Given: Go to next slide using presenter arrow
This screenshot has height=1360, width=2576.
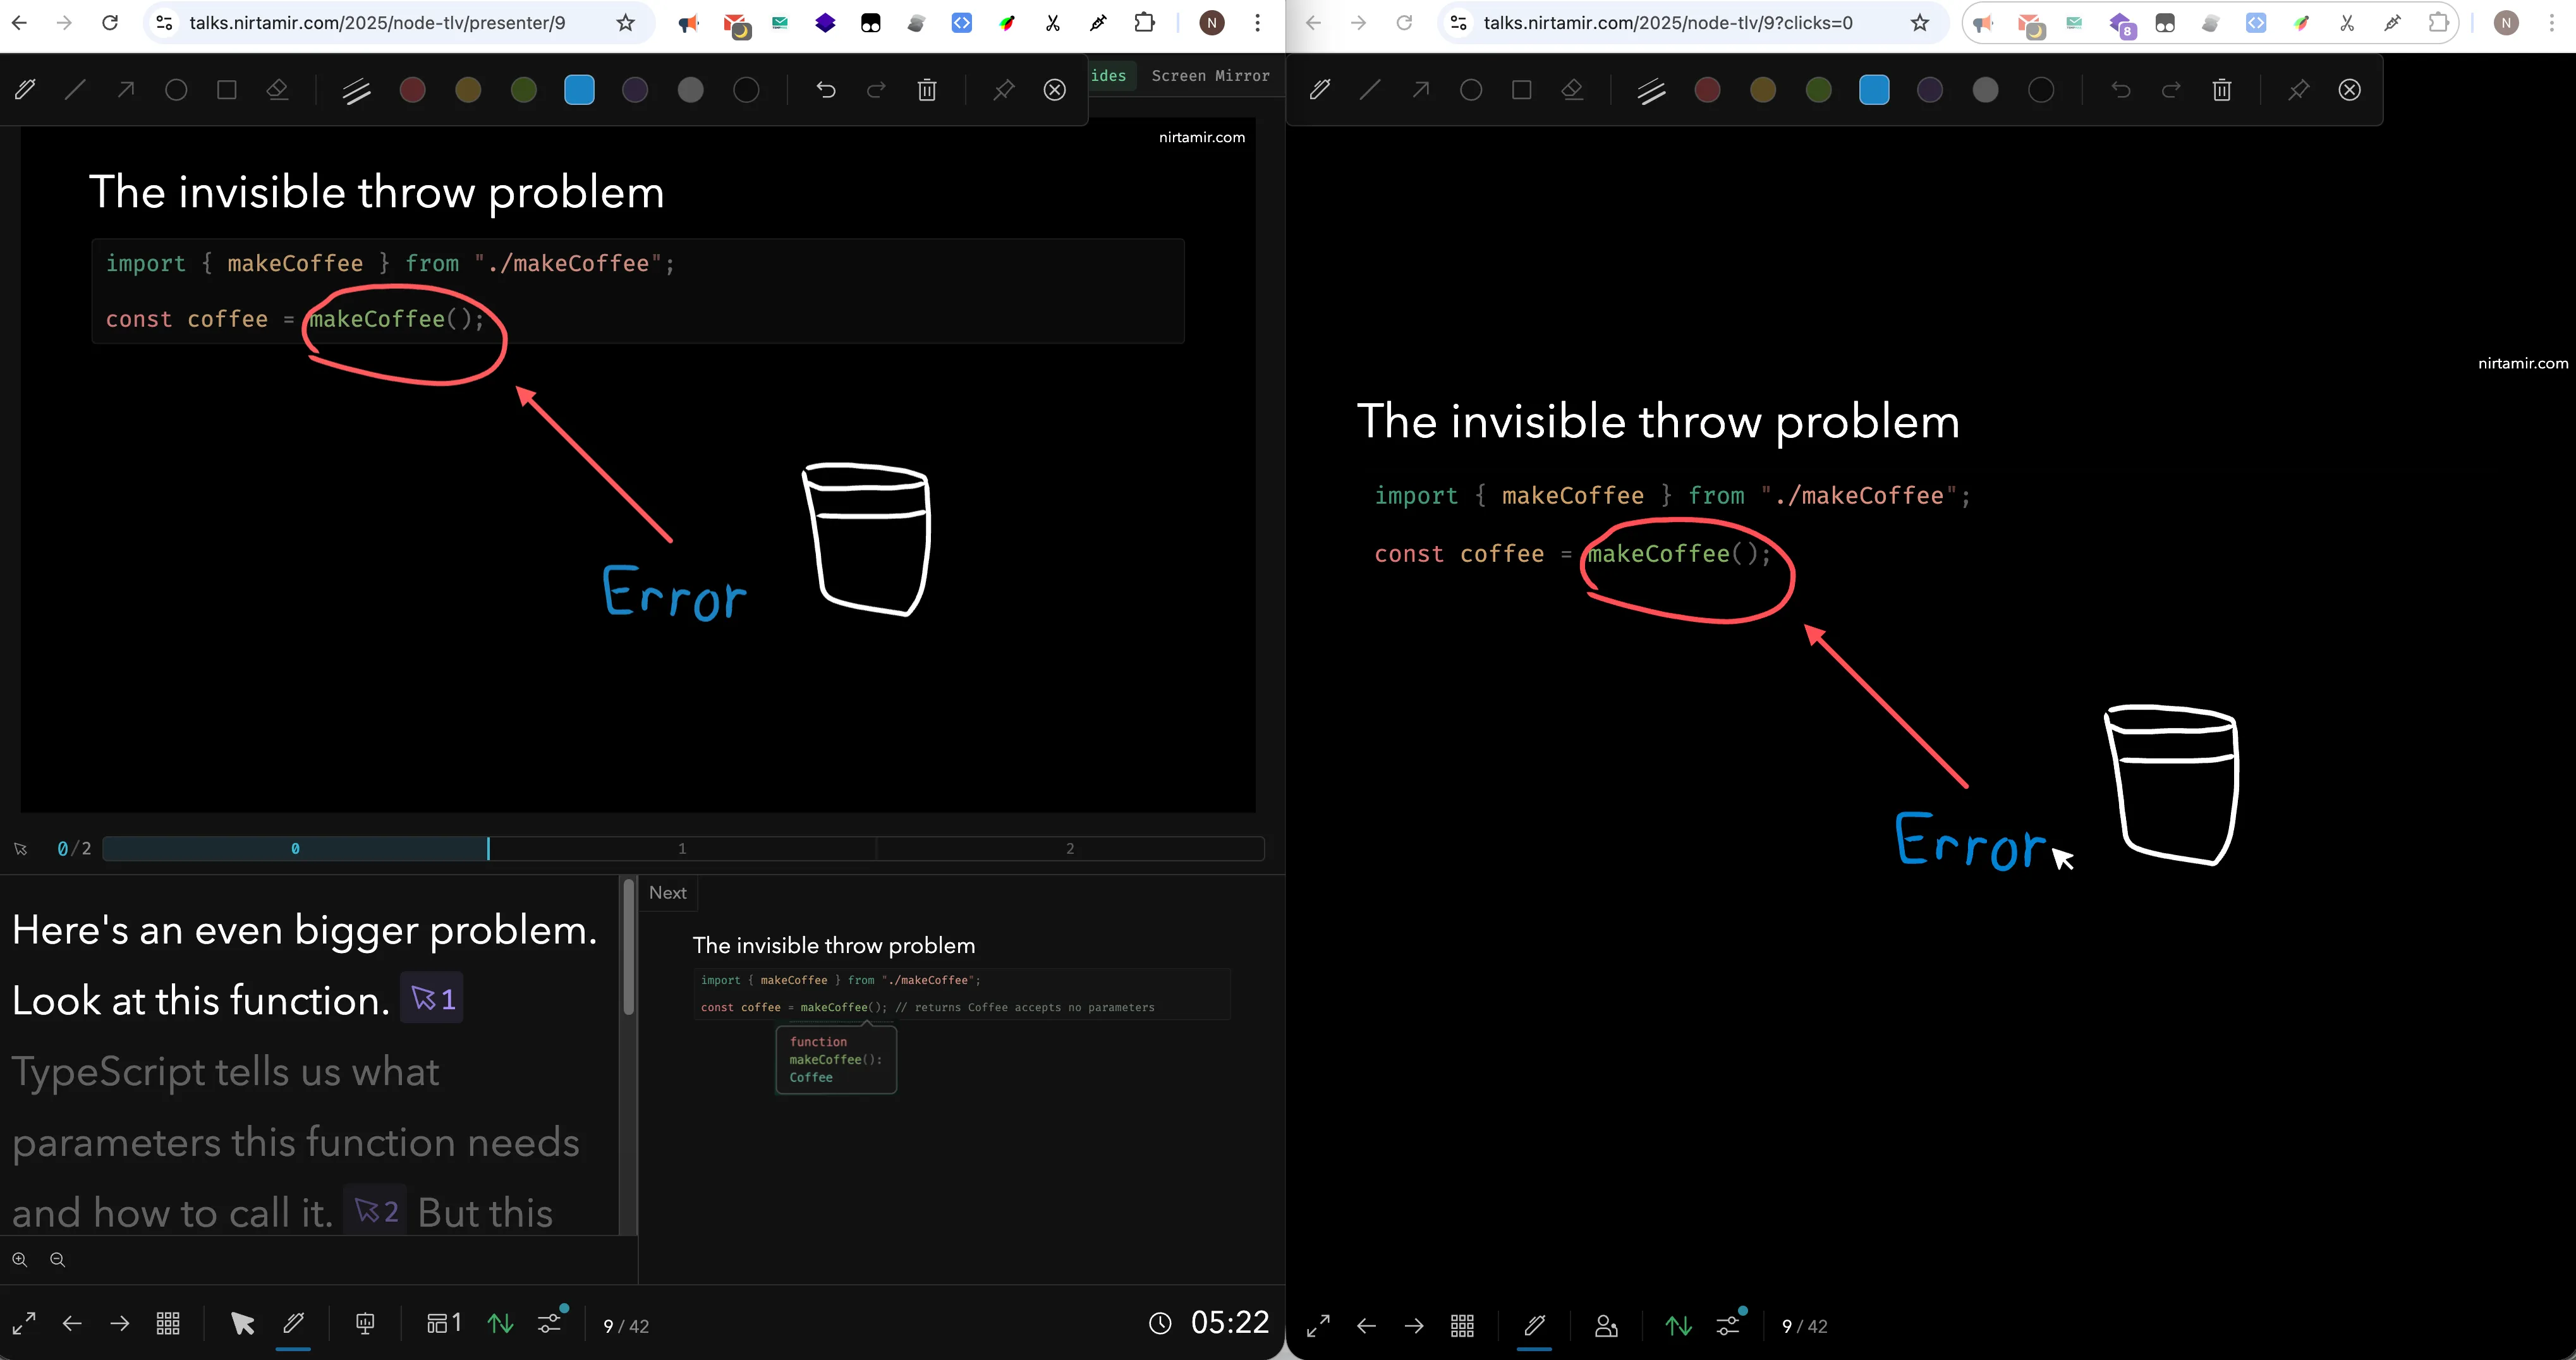Looking at the screenshot, I should click(120, 1324).
